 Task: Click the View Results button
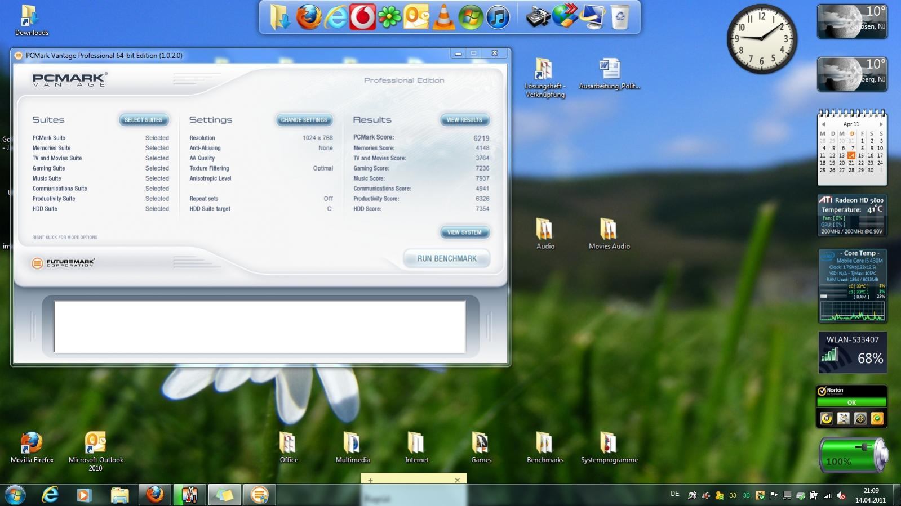point(464,120)
